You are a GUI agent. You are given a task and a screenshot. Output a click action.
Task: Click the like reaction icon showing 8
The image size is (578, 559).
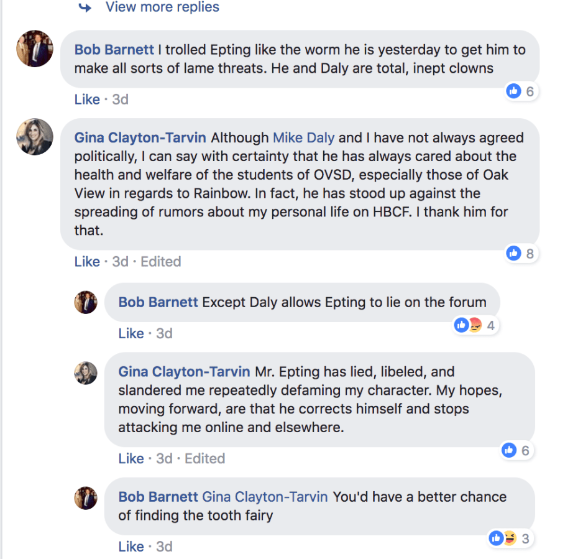[514, 253]
